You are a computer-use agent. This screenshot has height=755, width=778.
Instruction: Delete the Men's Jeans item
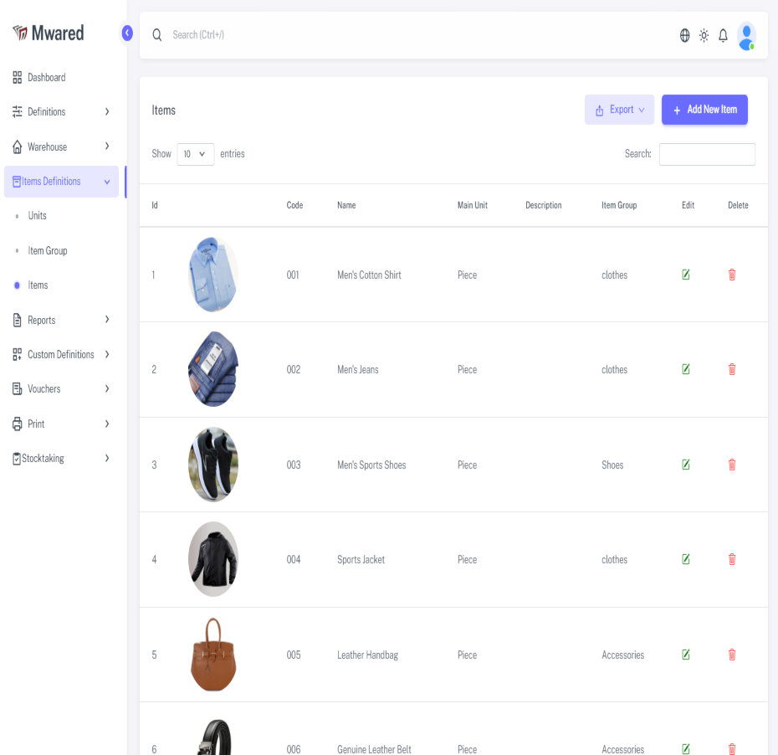(x=732, y=369)
